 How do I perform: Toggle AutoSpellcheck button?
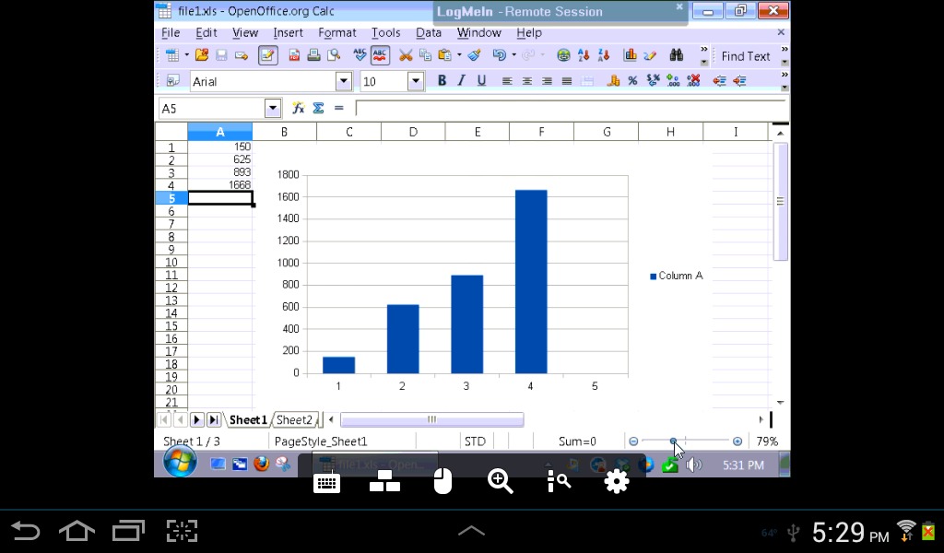tap(380, 55)
